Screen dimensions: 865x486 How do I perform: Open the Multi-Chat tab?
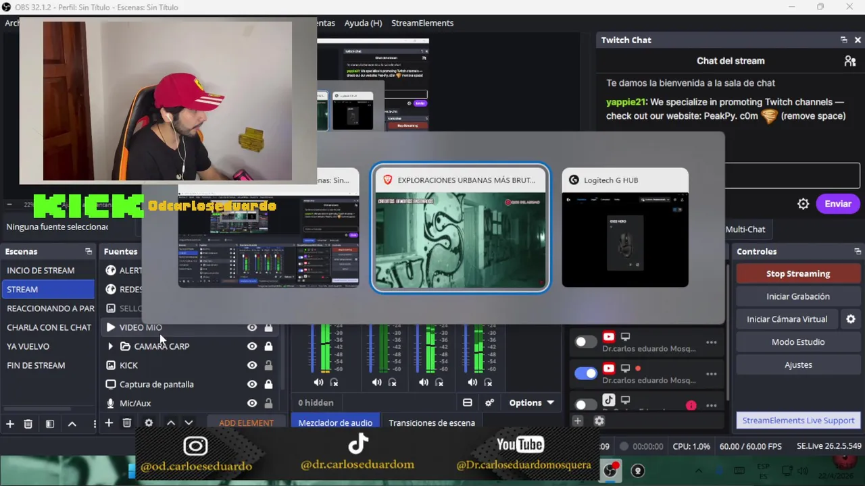pos(745,230)
